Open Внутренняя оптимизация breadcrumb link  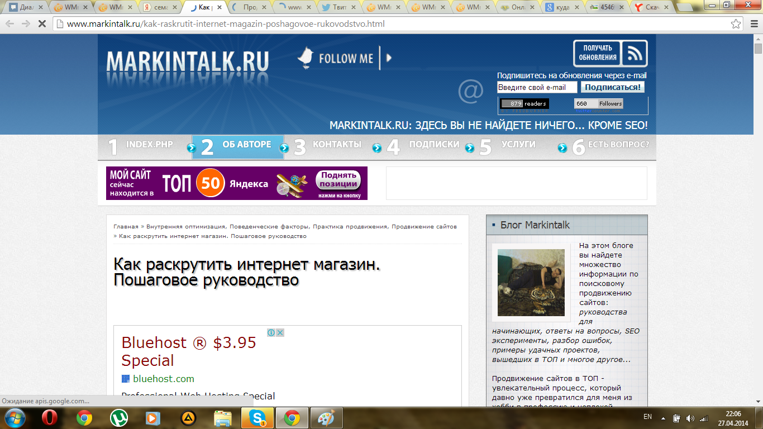tap(186, 226)
